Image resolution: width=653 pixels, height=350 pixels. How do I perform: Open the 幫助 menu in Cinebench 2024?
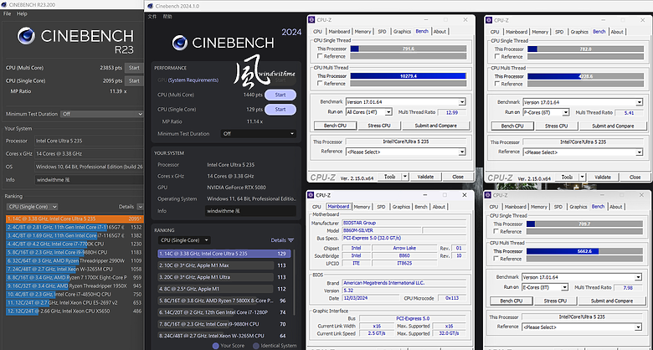[167, 17]
